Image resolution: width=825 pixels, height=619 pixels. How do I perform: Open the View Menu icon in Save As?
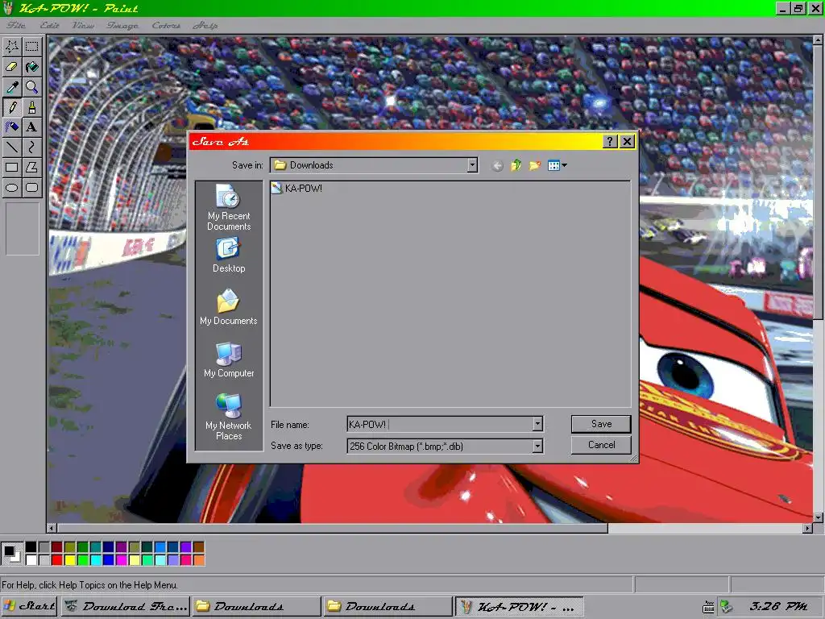coord(557,166)
